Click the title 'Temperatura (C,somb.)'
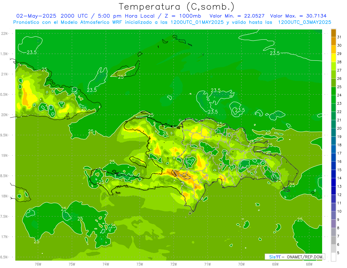This screenshot has width=347, height=268. [177, 7]
